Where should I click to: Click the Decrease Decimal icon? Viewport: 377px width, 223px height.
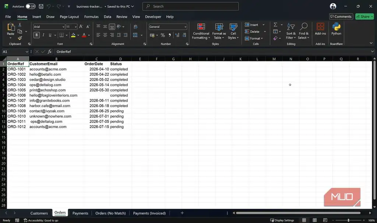pyautogui.click(x=184, y=35)
